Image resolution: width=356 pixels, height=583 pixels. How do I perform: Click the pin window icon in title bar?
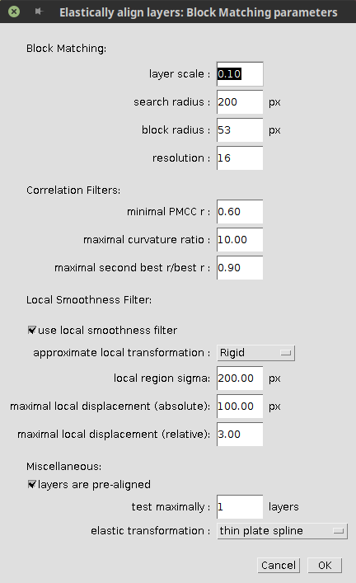click(x=38, y=12)
